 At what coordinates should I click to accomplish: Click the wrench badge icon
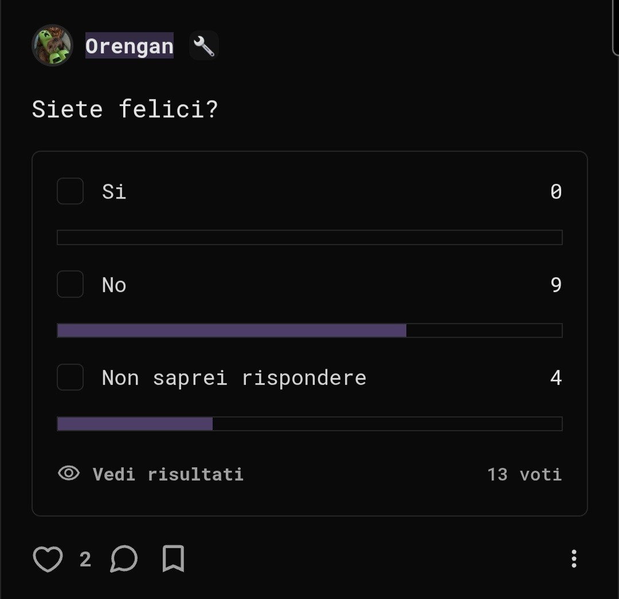pyautogui.click(x=203, y=46)
